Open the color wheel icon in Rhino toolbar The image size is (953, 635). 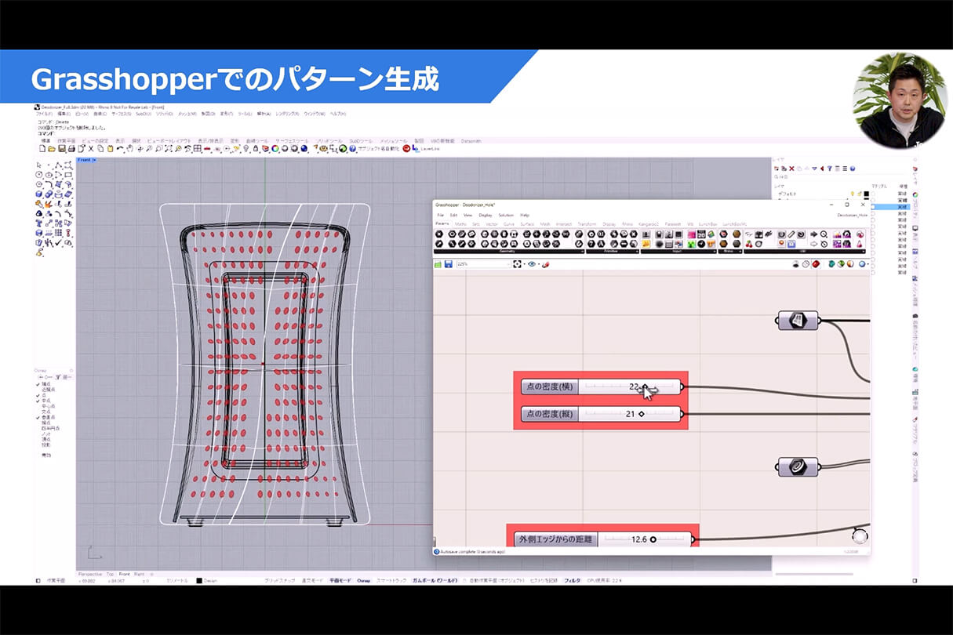(x=275, y=148)
